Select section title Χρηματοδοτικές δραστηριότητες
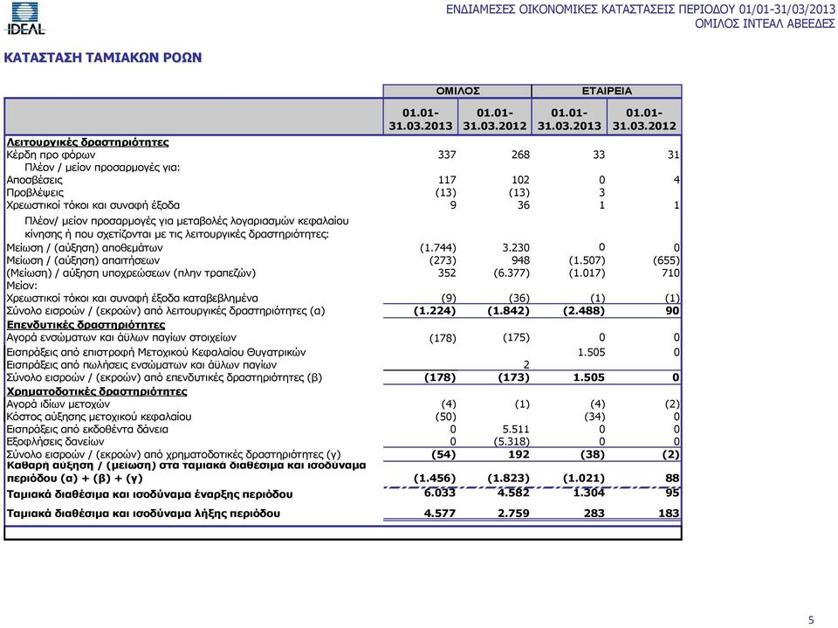This screenshot has width=838, height=628. (97, 391)
